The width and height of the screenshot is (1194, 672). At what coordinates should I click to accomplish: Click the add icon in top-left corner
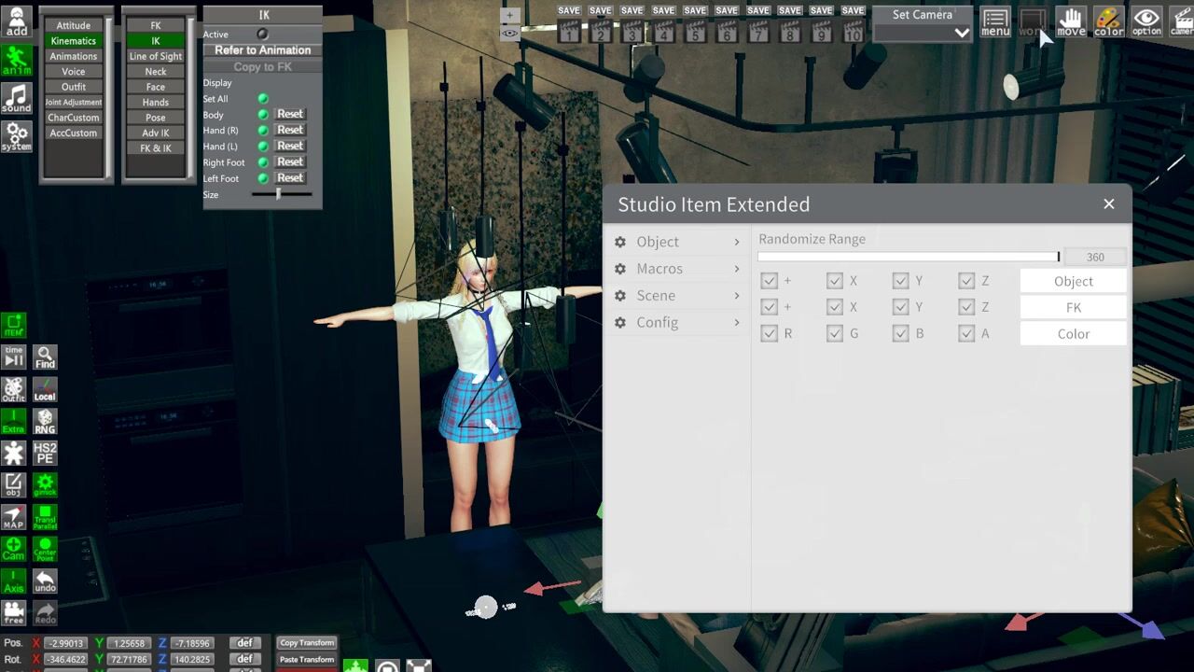[x=17, y=22]
